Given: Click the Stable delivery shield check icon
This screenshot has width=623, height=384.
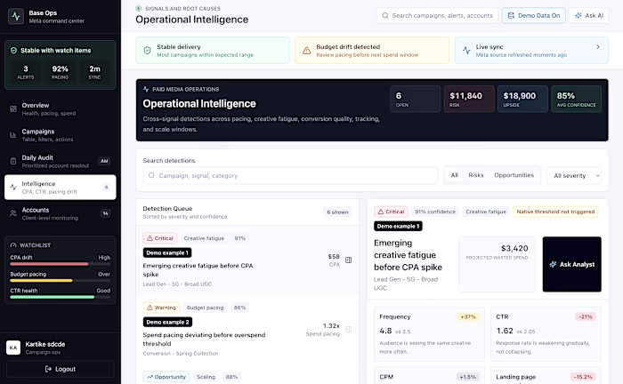Looking at the screenshot, I should point(147,51).
